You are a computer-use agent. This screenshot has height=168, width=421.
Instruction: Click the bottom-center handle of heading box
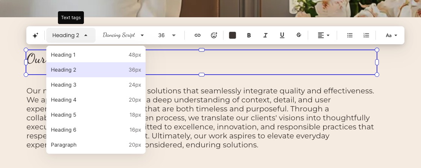(202, 75)
